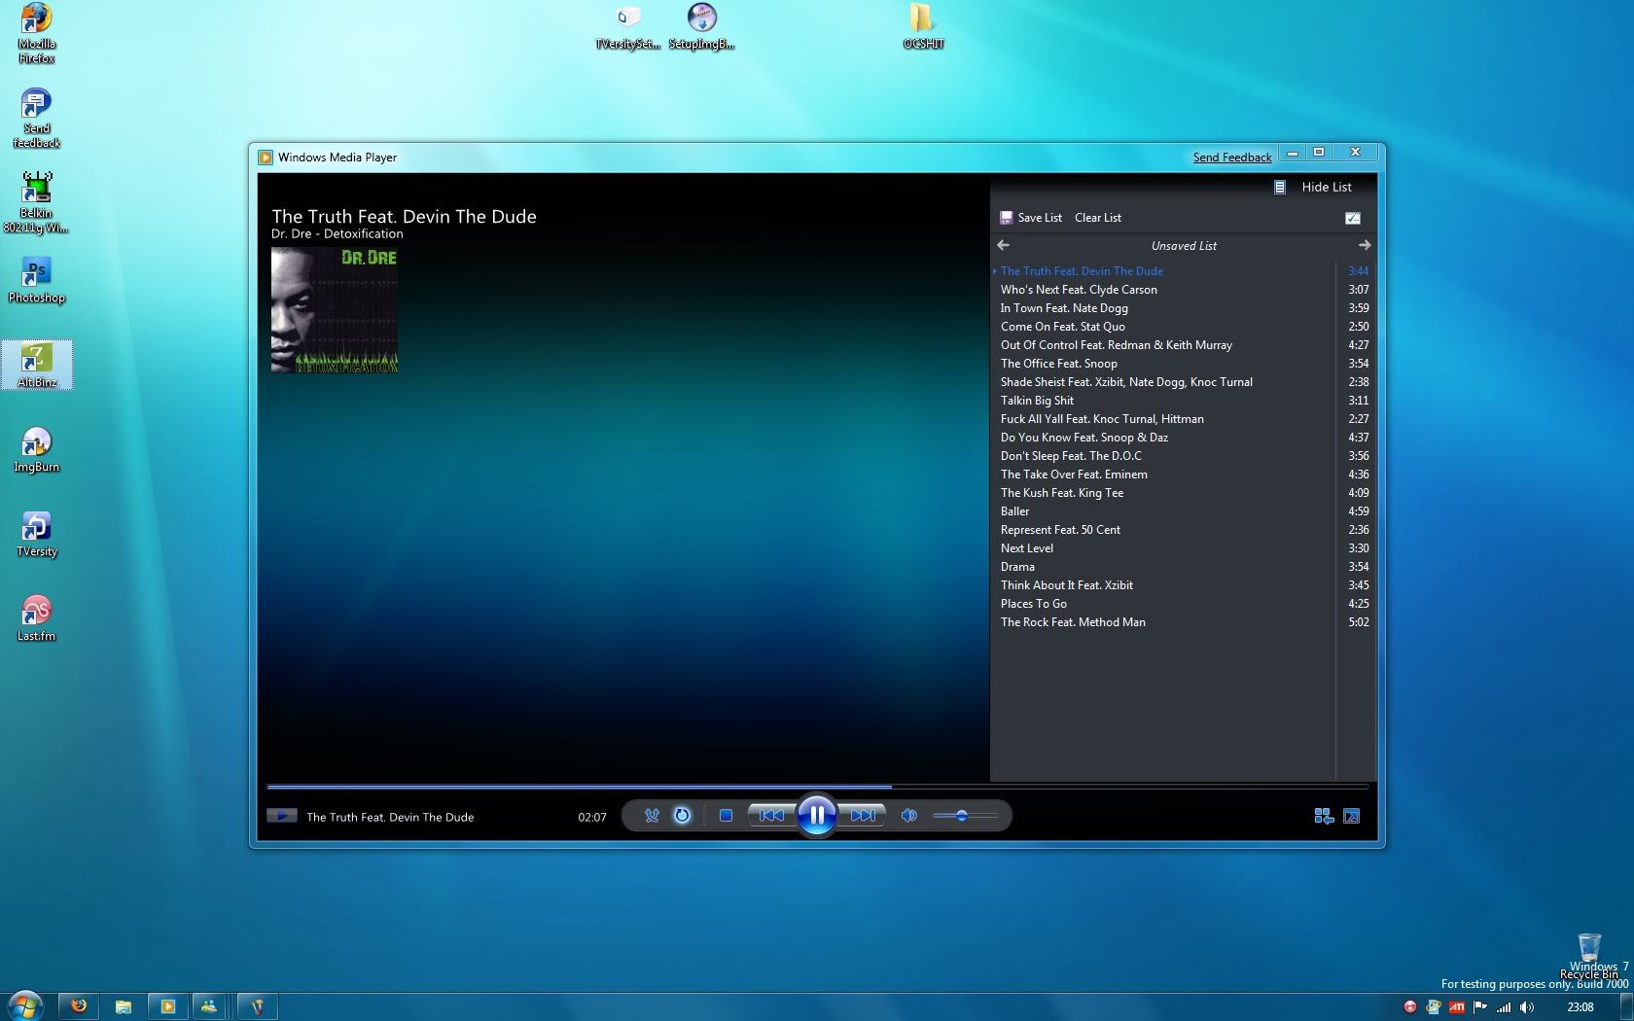Clear List of playlist items

coord(1098,218)
